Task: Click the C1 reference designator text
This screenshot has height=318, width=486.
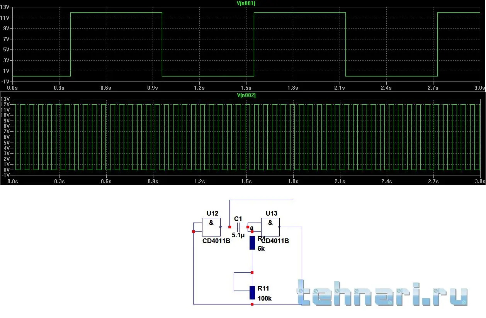Action: (x=238, y=219)
